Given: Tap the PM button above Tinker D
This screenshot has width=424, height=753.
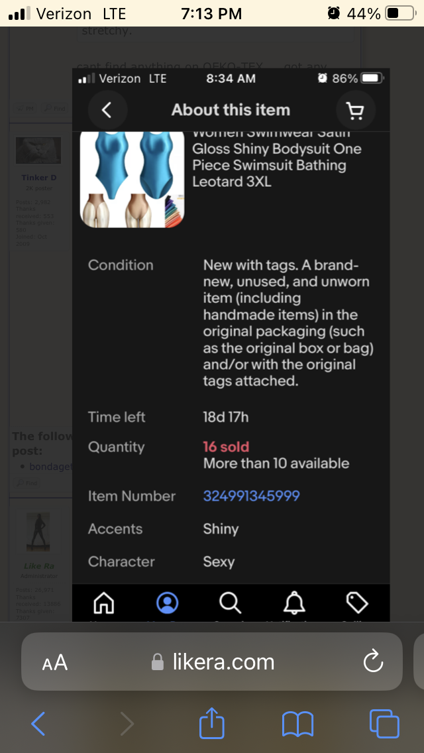Looking at the screenshot, I should 26,108.
